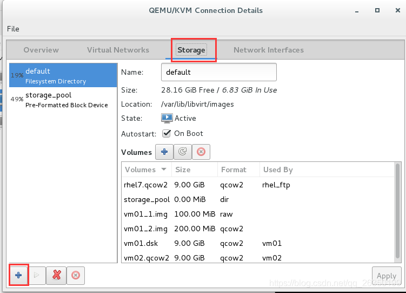Stop pool with red X icon
The image size is (406, 293).
[56, 275]
